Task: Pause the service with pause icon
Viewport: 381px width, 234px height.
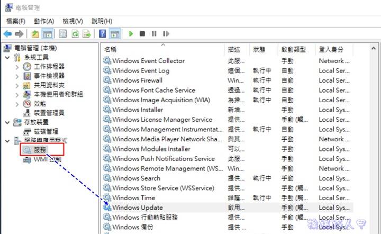Action: (154, 34)
